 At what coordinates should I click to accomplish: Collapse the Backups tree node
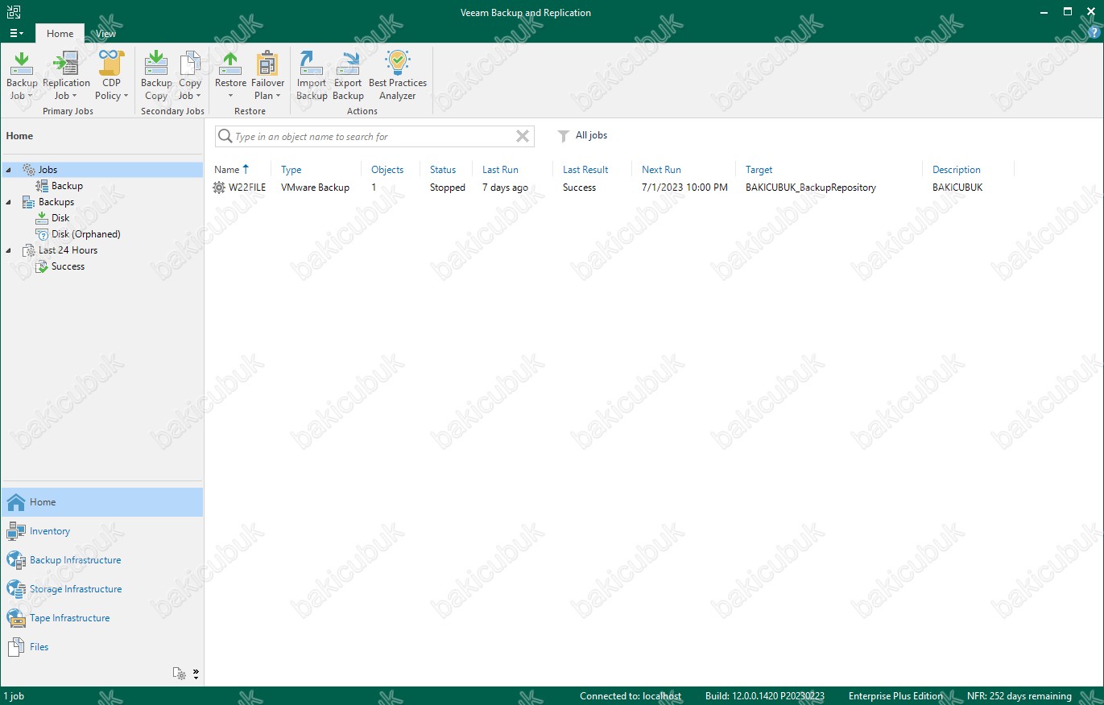[9, 202]
